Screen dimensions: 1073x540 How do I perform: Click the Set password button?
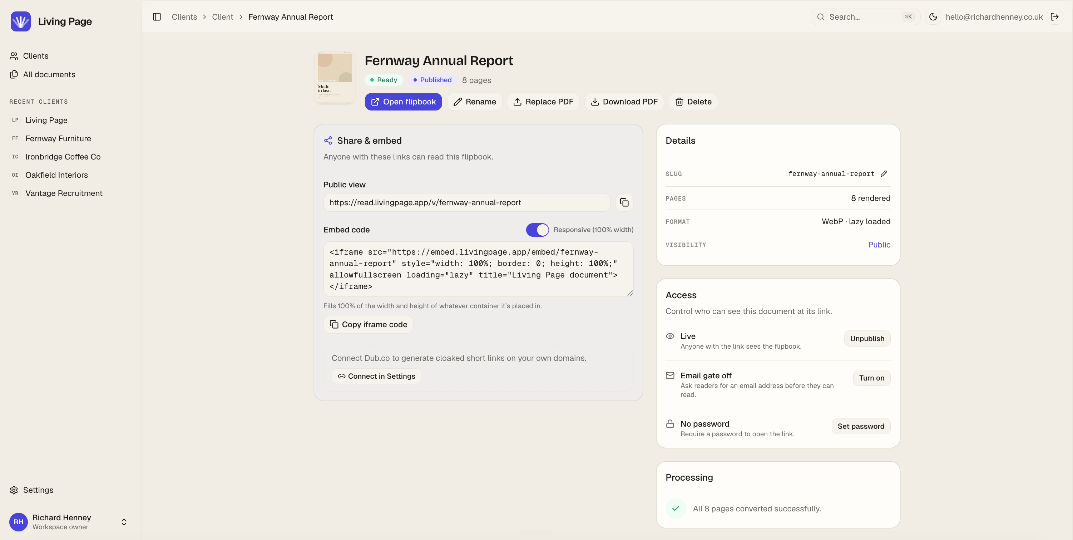861,426
